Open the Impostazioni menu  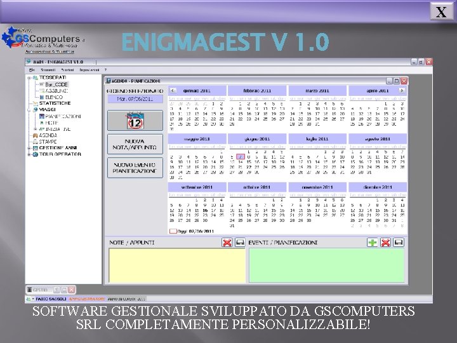(89, 70)
